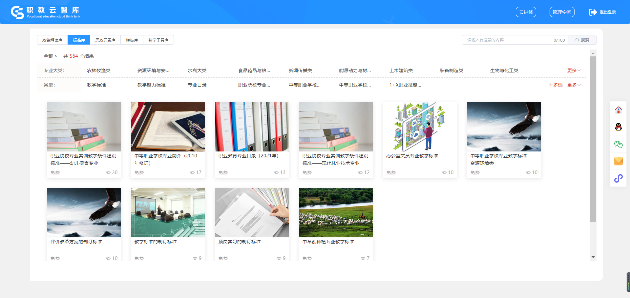Open the 管理空间 button
630x298 pixels.
562,12
